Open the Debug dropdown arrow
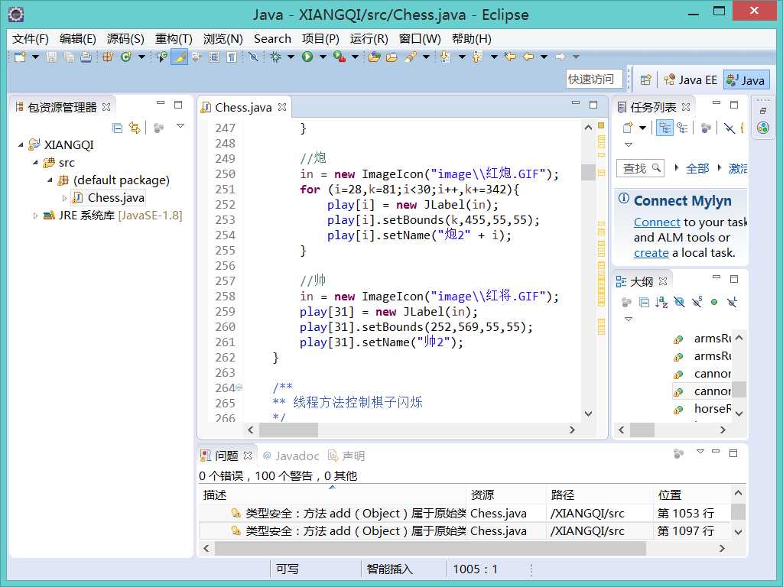The width and height of the screenshot is (783, 587). (x=291, y=57)
